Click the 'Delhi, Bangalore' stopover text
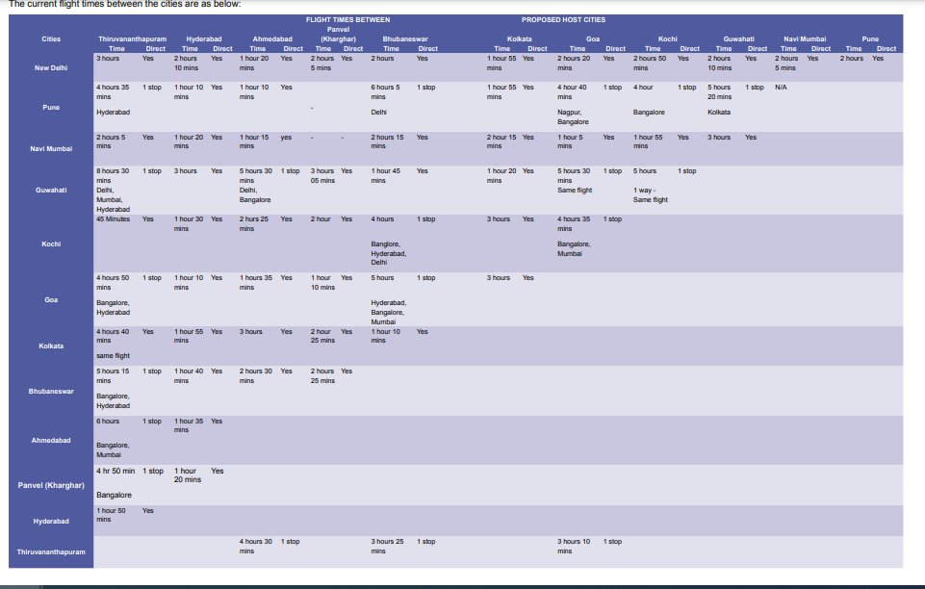The height and width of the screenshot is (589, 925). point(255,195)
